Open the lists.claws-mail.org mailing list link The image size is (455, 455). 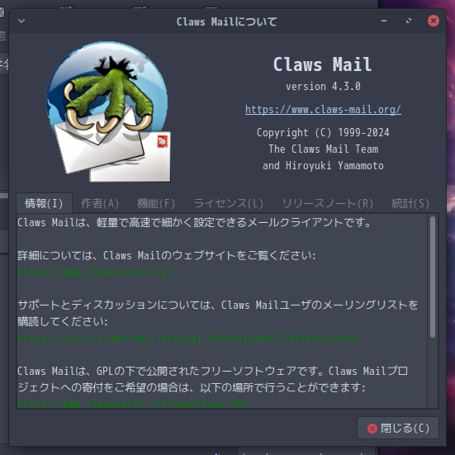click(187, 338)
